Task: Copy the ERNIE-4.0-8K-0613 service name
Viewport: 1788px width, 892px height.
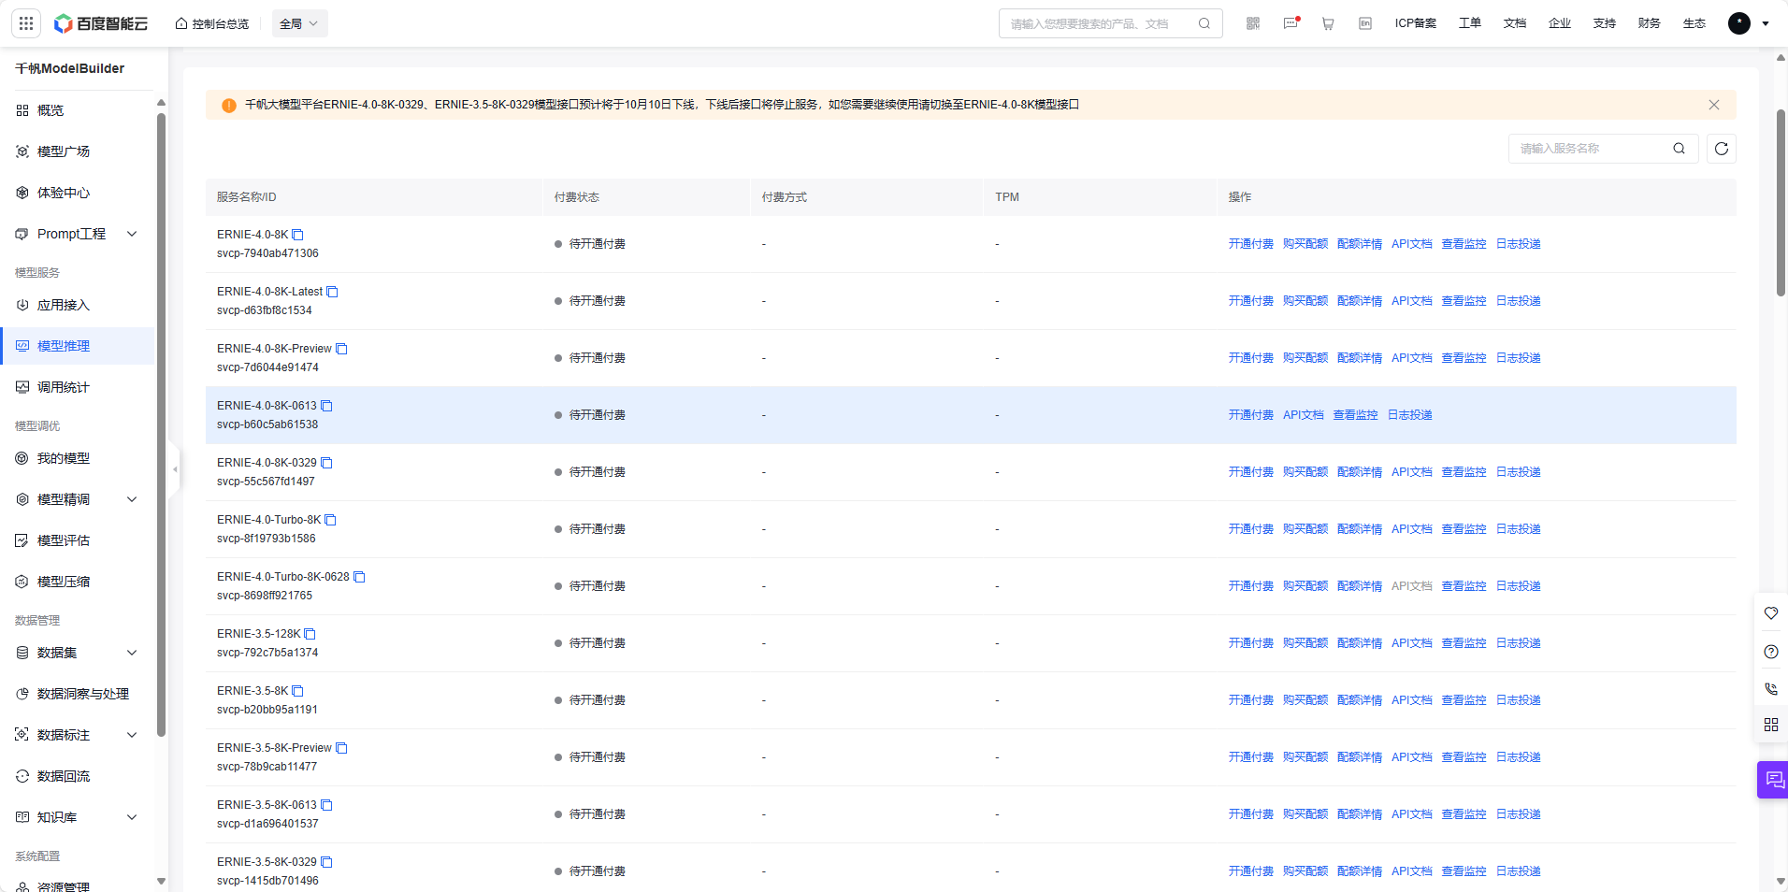Action: tap(326, 406)
